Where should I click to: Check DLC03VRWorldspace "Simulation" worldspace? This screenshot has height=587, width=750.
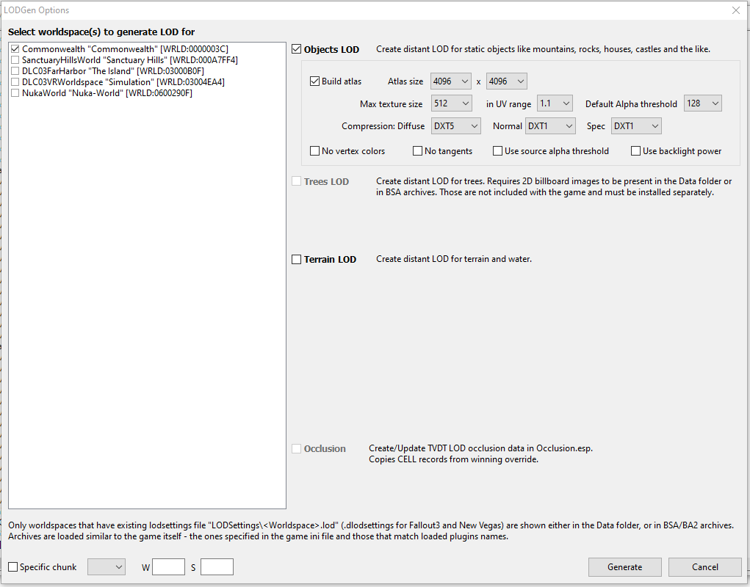tap(15, 81)
